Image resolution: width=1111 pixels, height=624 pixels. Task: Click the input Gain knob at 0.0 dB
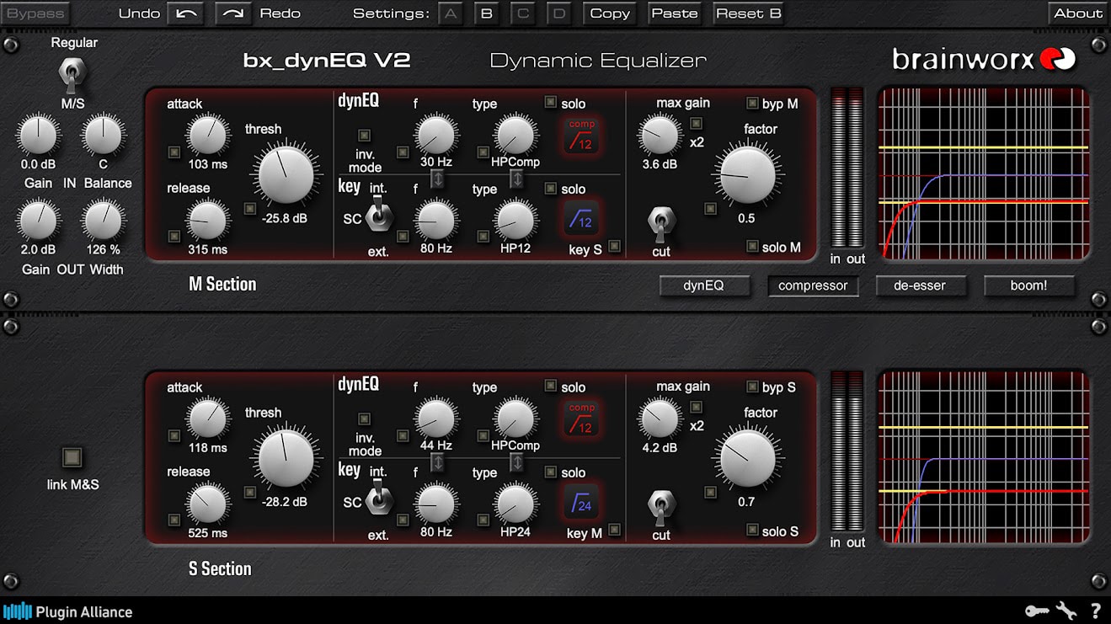pyautogui.click(x=38, y=135)
